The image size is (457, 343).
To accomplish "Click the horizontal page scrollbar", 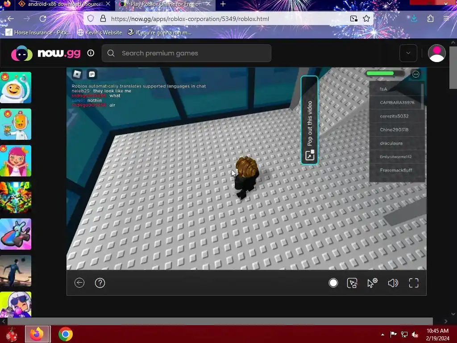I will tap(220, 321).
